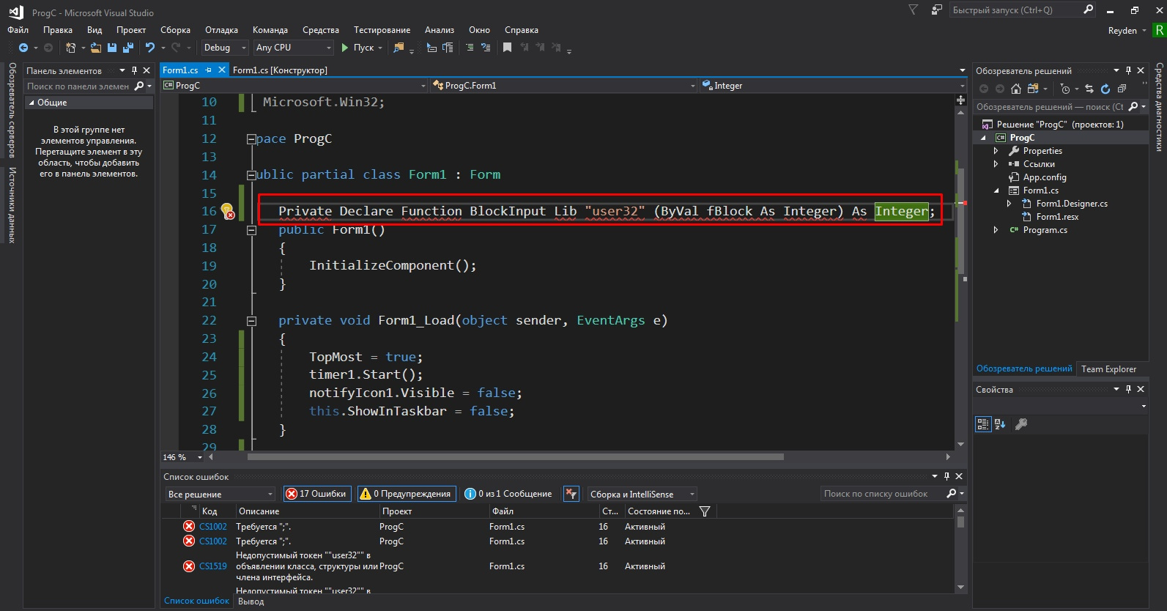Toggle auto-hide pin on Обозреватель решений
Screen dimensions: 1167x611
coord(1128,70)
